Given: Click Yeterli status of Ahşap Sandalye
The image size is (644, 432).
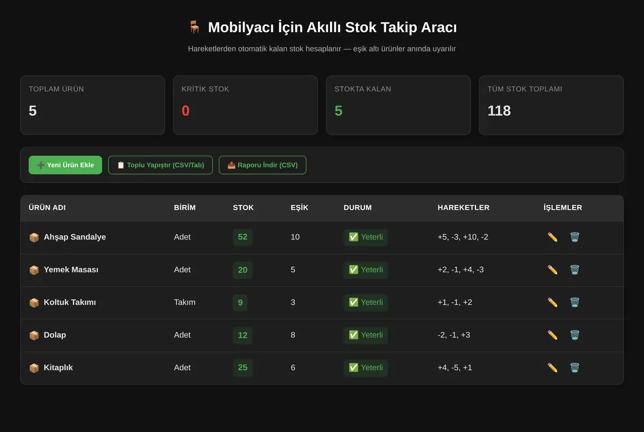Looking at the screenshot, I should pyautogui.click(x=365, y=237).
